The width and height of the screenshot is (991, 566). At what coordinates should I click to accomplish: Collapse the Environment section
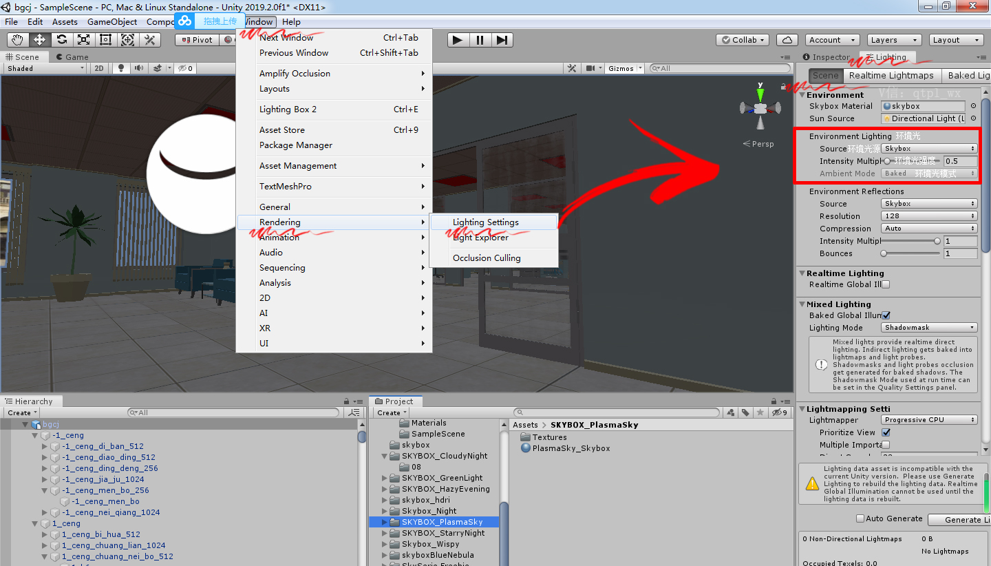(802, 95)
